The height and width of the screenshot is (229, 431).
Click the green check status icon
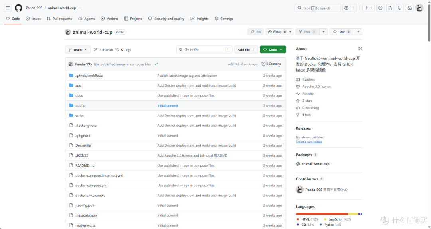coord(156,64)
